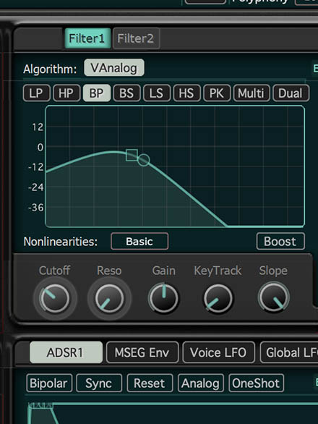
Task: Toggle the Boost button
Action: (x=280, y=241)
